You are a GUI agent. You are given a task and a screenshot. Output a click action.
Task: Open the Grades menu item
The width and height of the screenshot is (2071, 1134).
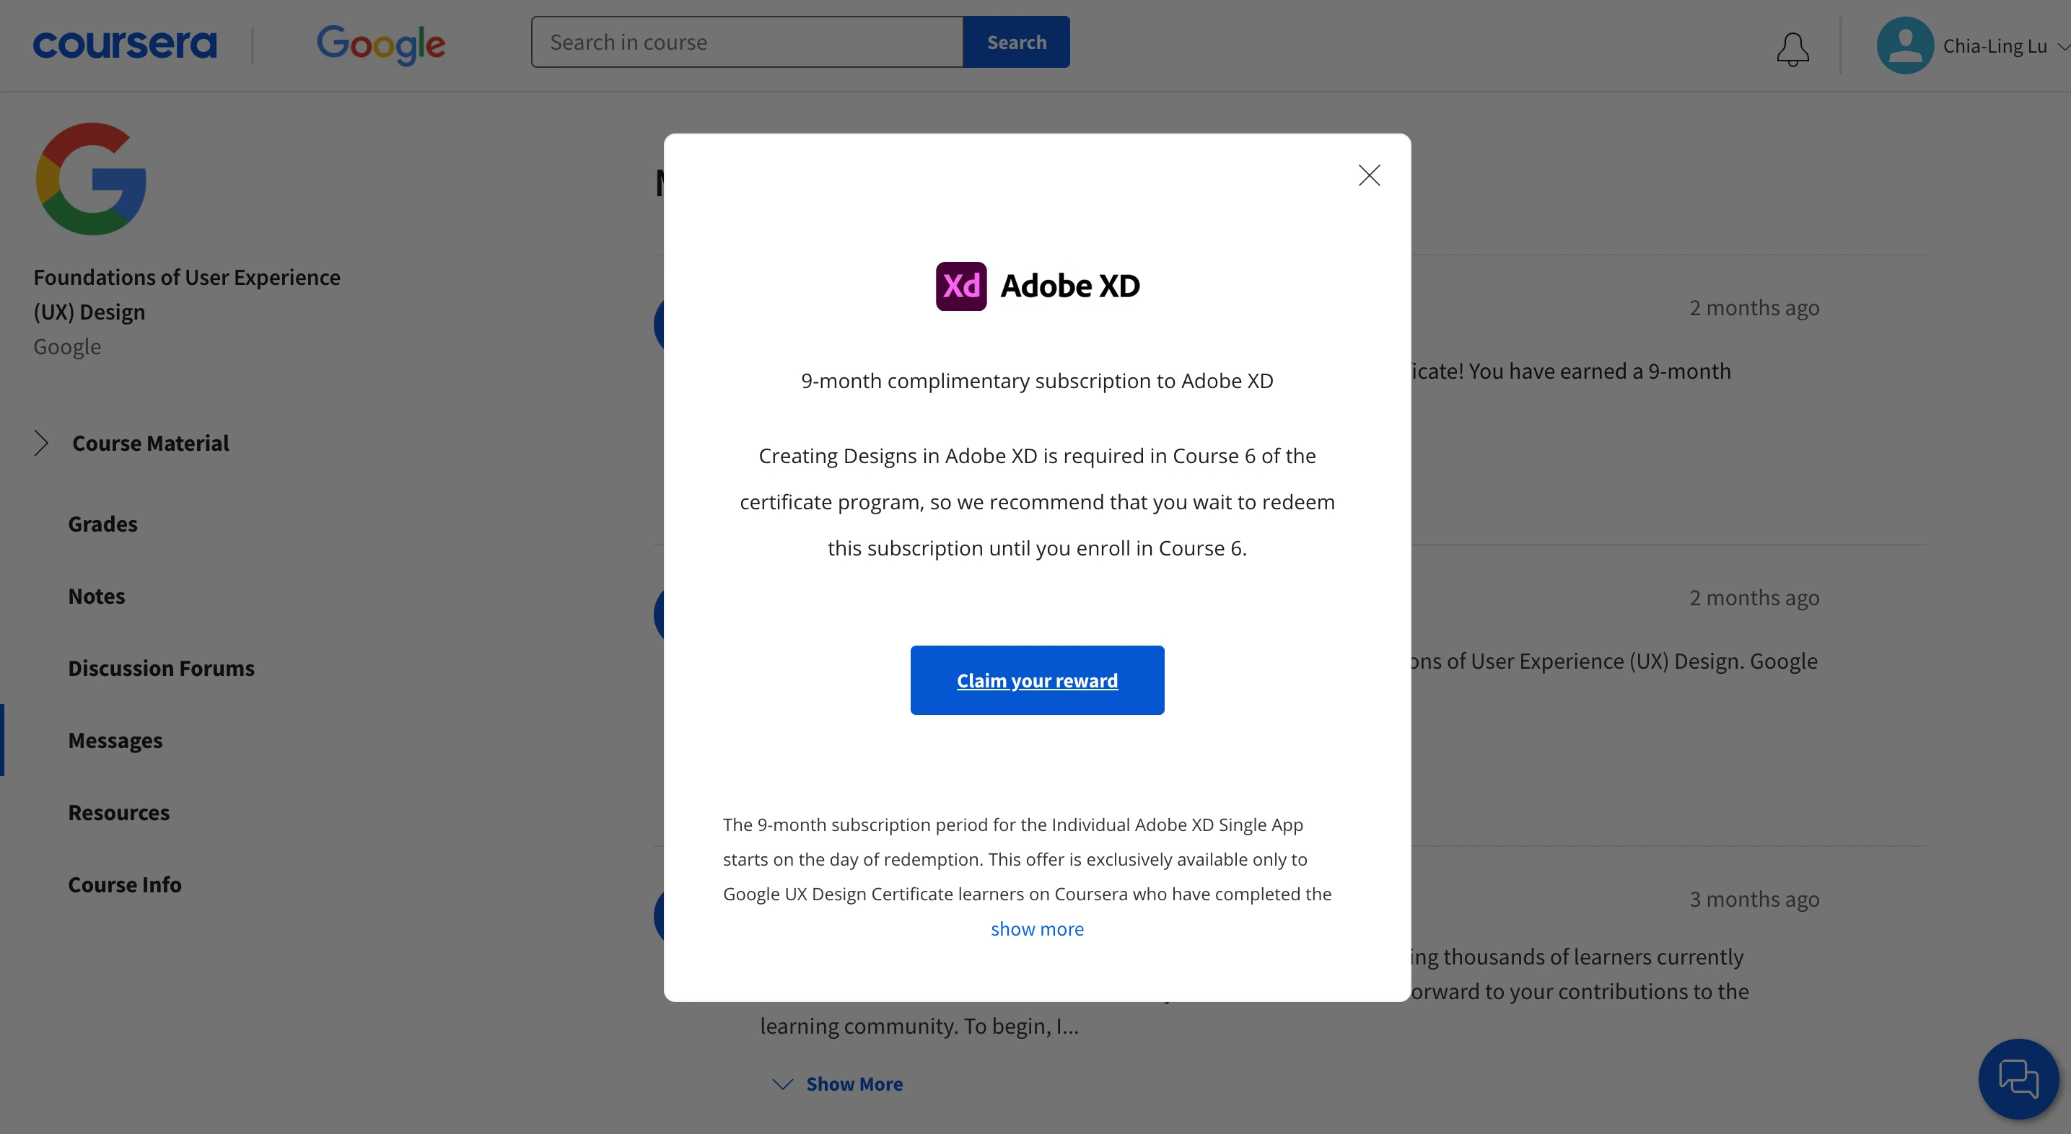103,524
